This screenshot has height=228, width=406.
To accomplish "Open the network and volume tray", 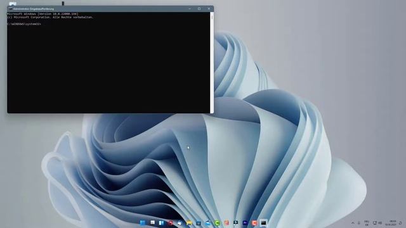I will click(377, 223).
